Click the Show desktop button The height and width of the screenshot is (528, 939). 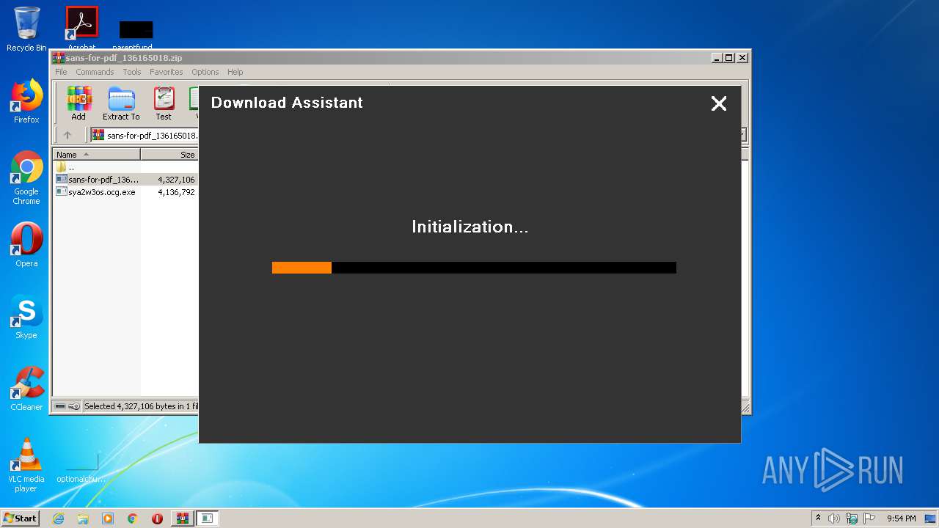tap(931, 518)
